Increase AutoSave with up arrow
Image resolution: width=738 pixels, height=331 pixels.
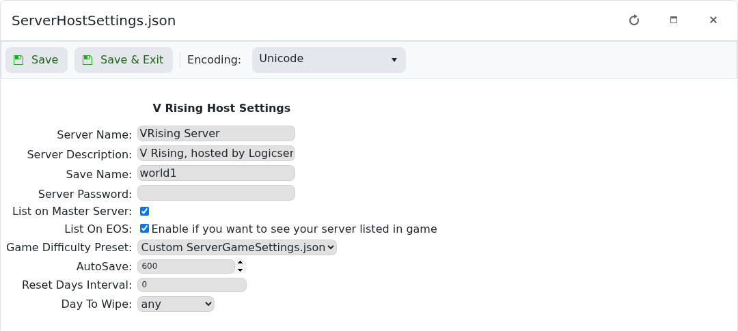click(x=241, y=263)
